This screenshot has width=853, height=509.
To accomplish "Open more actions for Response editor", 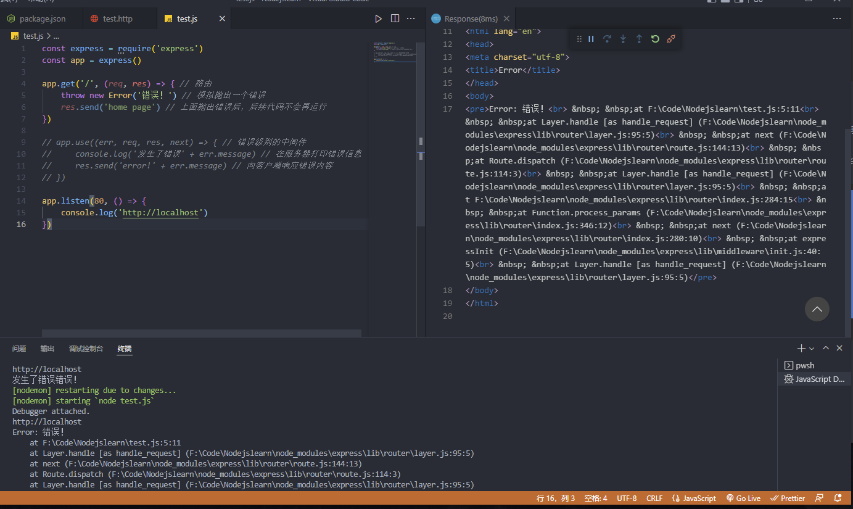I will pos(837,19).
